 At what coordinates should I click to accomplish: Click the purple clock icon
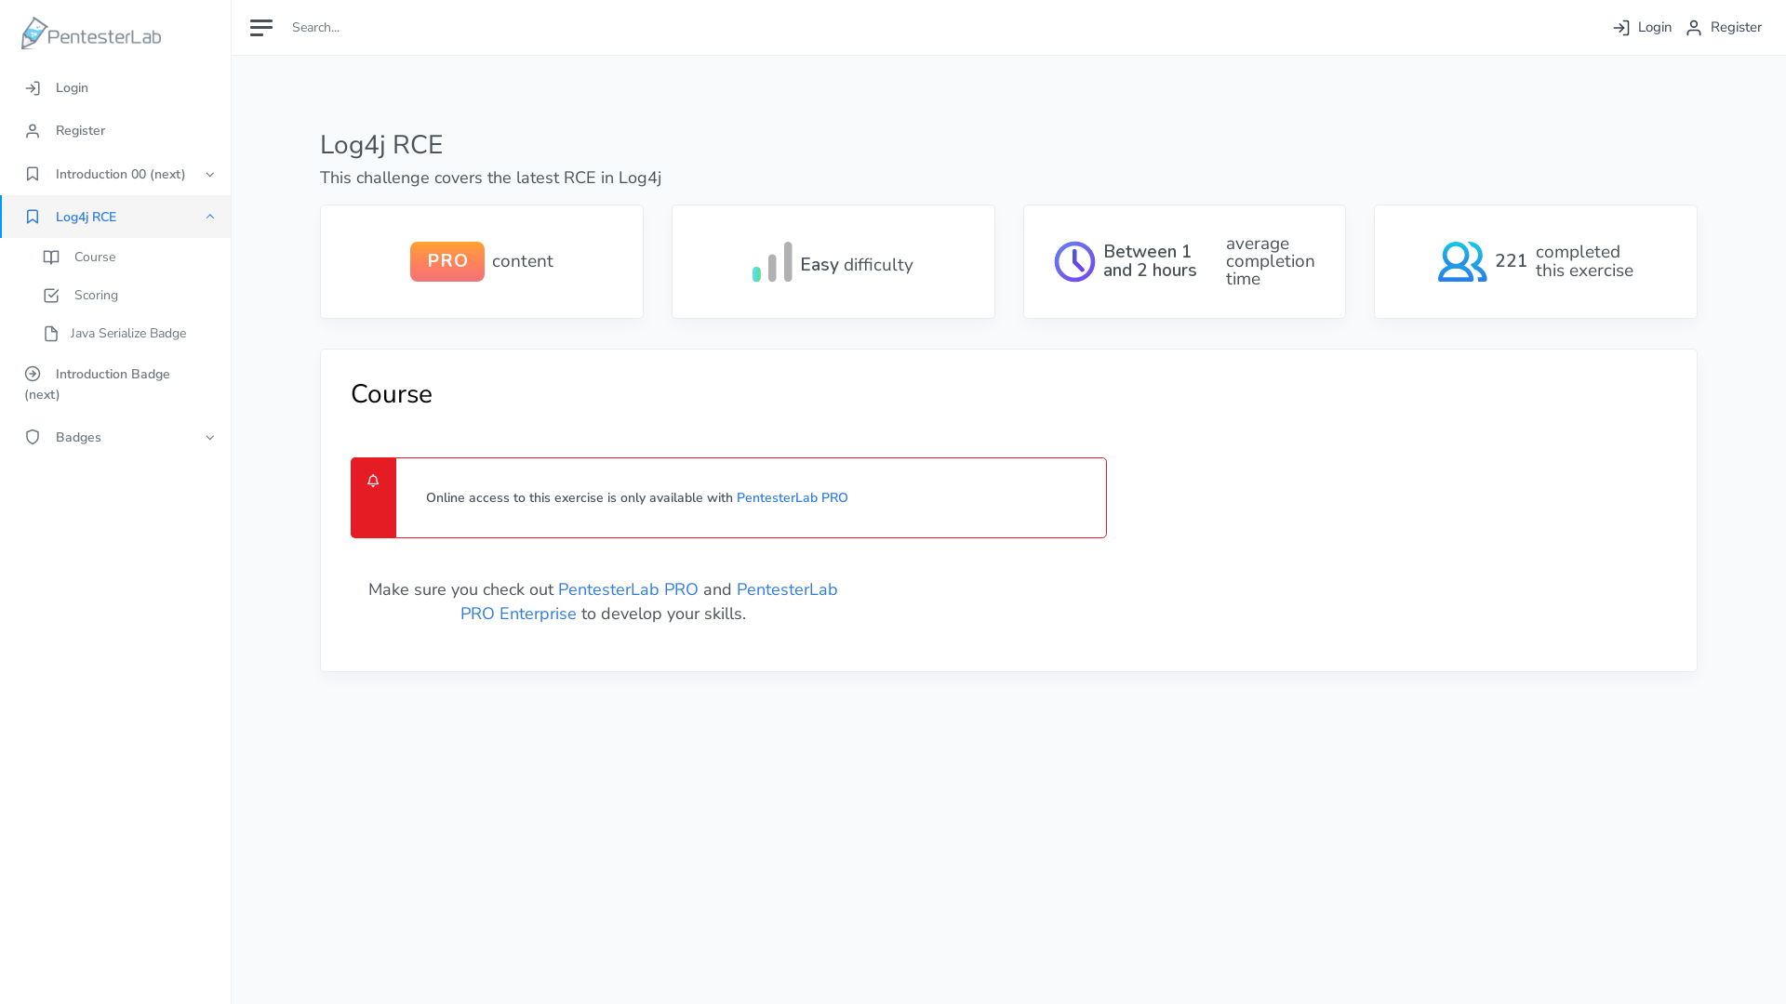1074,262
